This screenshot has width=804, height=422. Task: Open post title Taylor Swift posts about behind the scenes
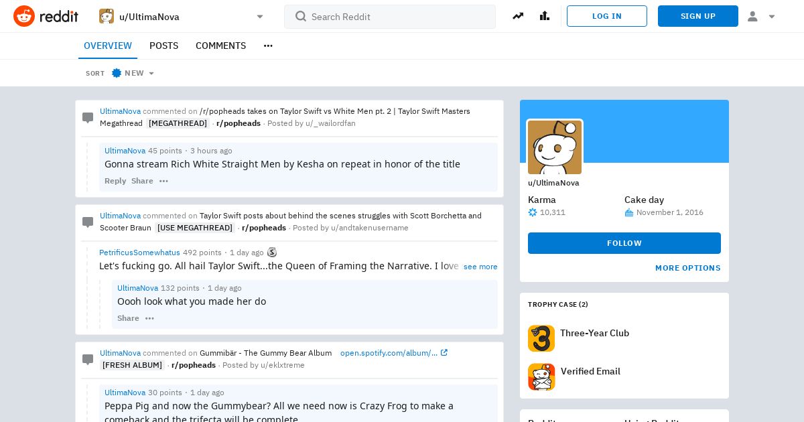pos(291,222)
